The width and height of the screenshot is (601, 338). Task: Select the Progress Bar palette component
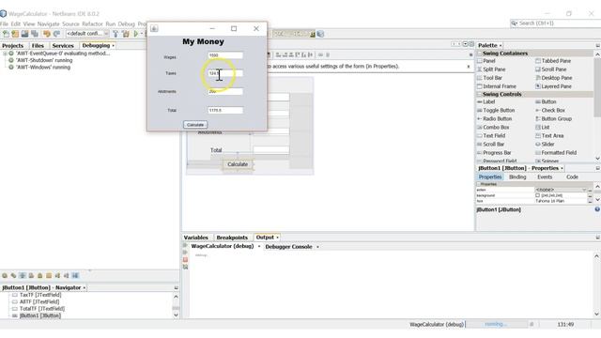click(x=494, y=152)
